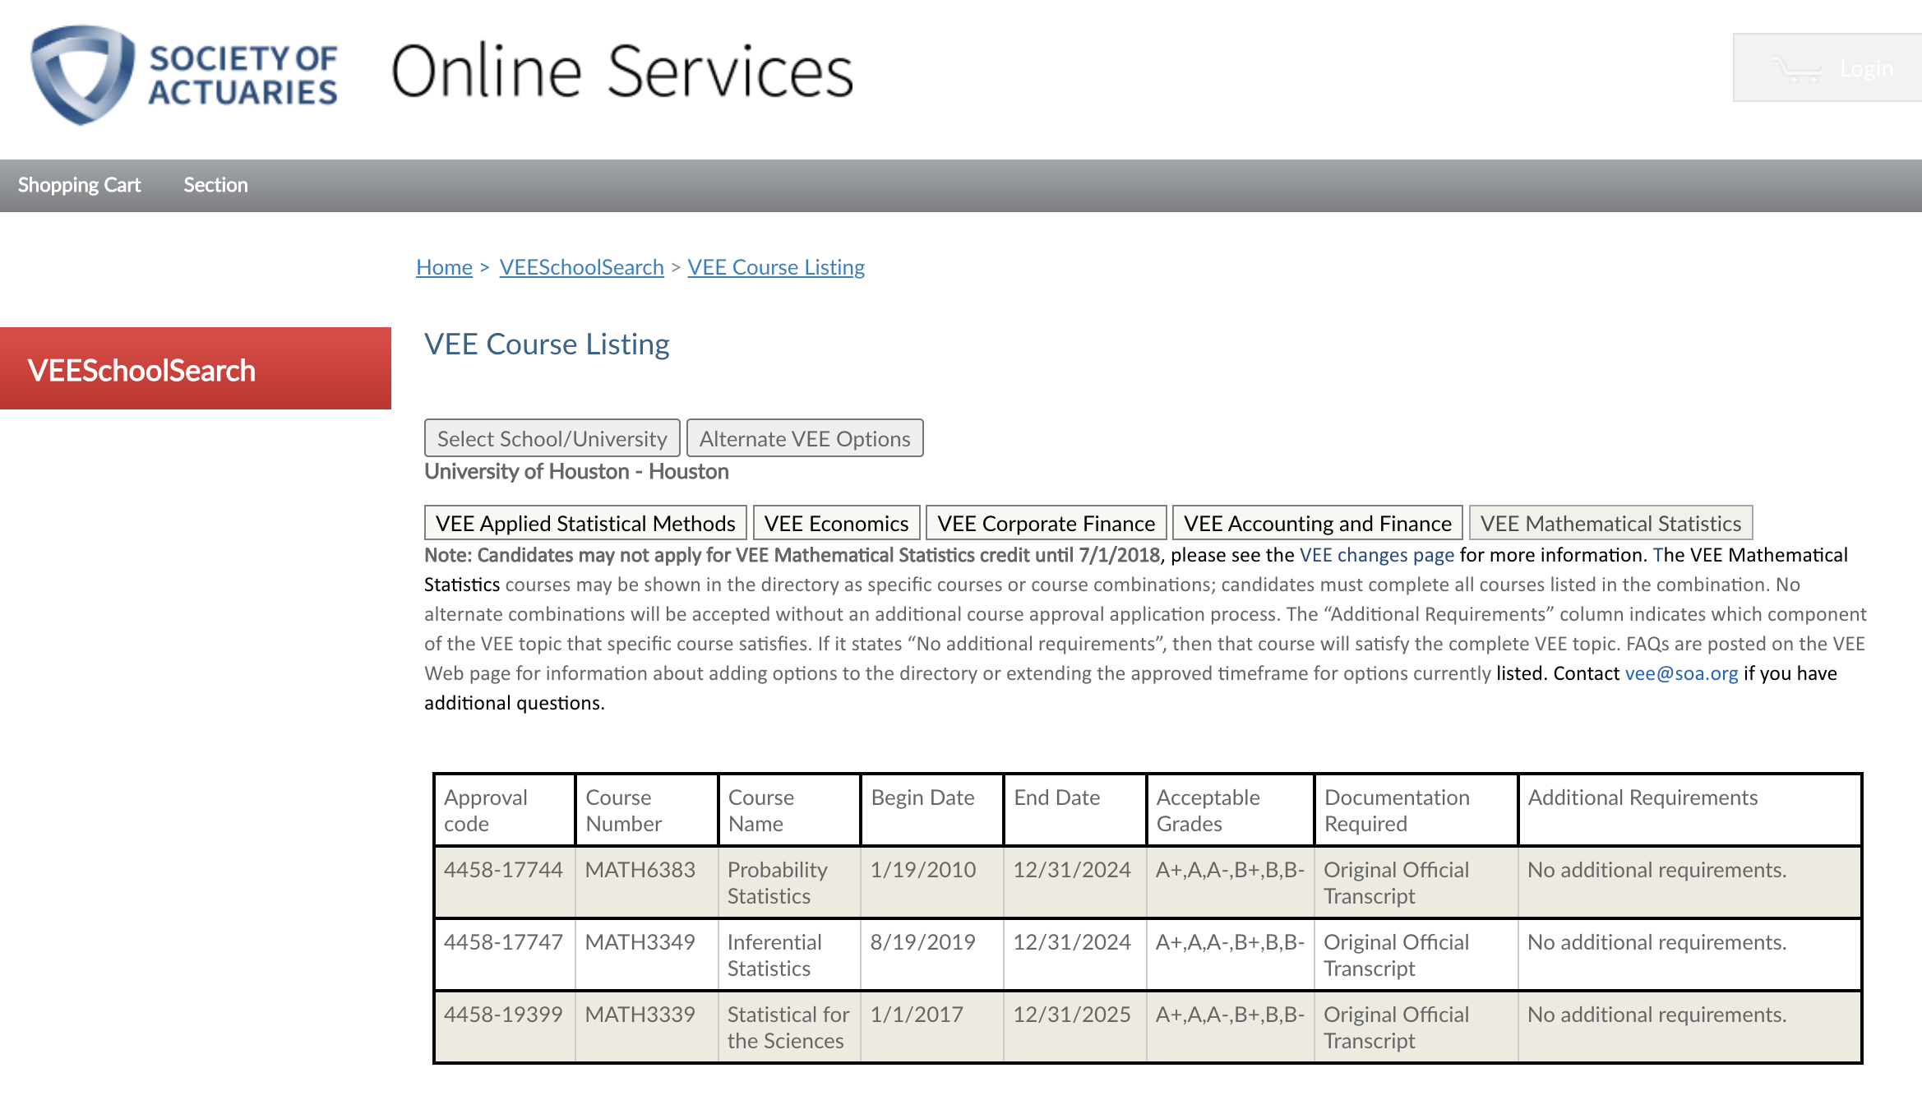1922x1105 pixels.
Task: Click course number MATH3339
Action: (x=640, y=1015)
